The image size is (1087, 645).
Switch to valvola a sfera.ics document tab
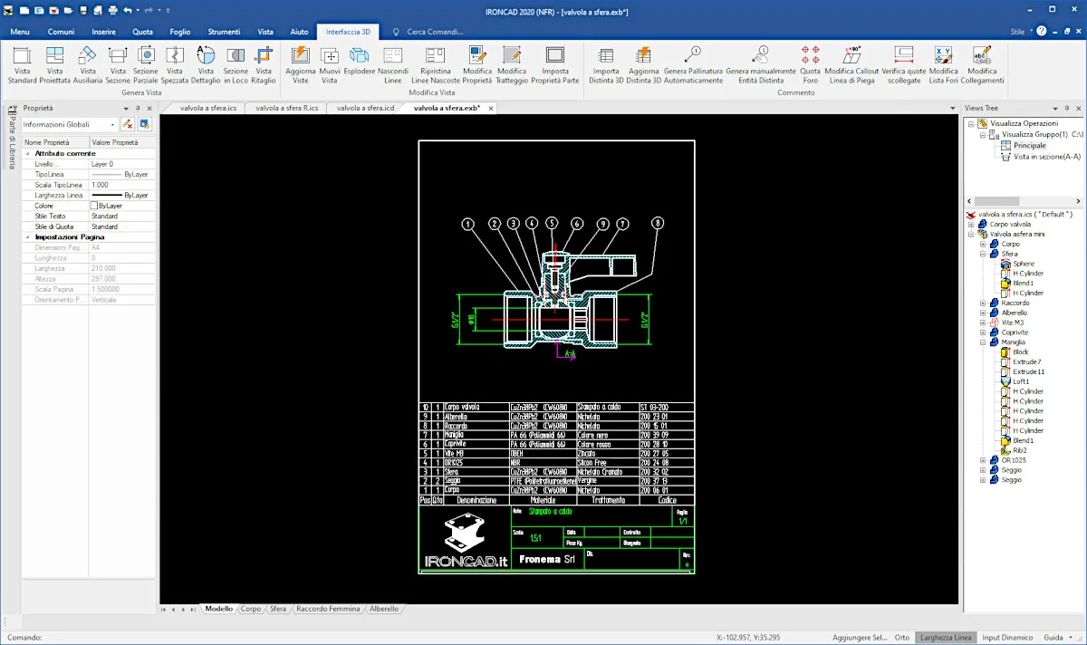207,108
